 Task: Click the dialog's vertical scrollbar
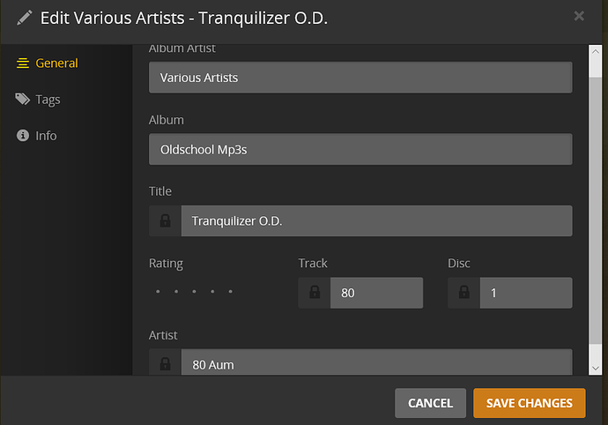596,203
